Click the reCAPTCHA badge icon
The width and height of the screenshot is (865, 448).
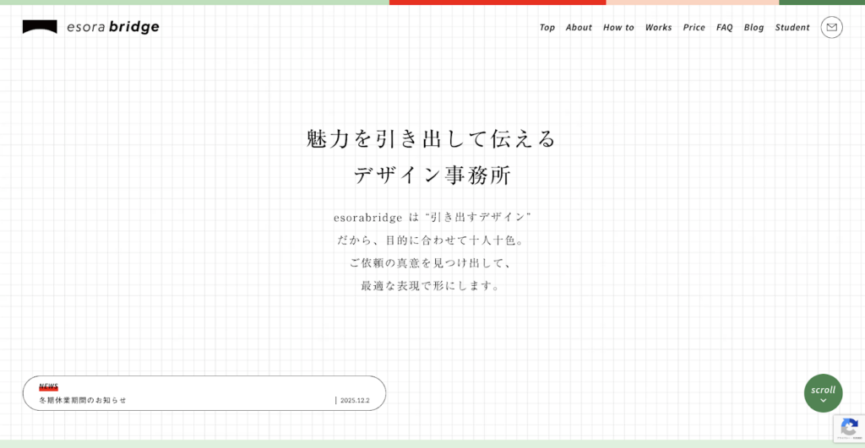[x=850, y=428]
